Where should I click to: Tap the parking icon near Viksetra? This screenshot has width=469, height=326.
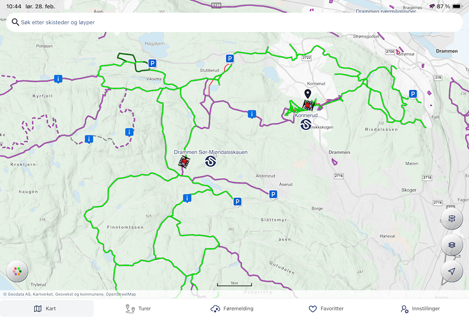click(x=153, y=64)
